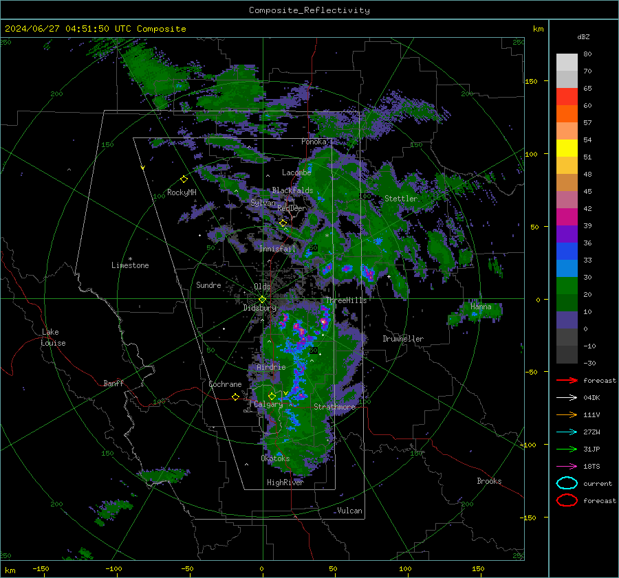The image size is (619, 578).
Task: Click the yellow diamond marker near RockyMH
Action: (x=184, y=179)
